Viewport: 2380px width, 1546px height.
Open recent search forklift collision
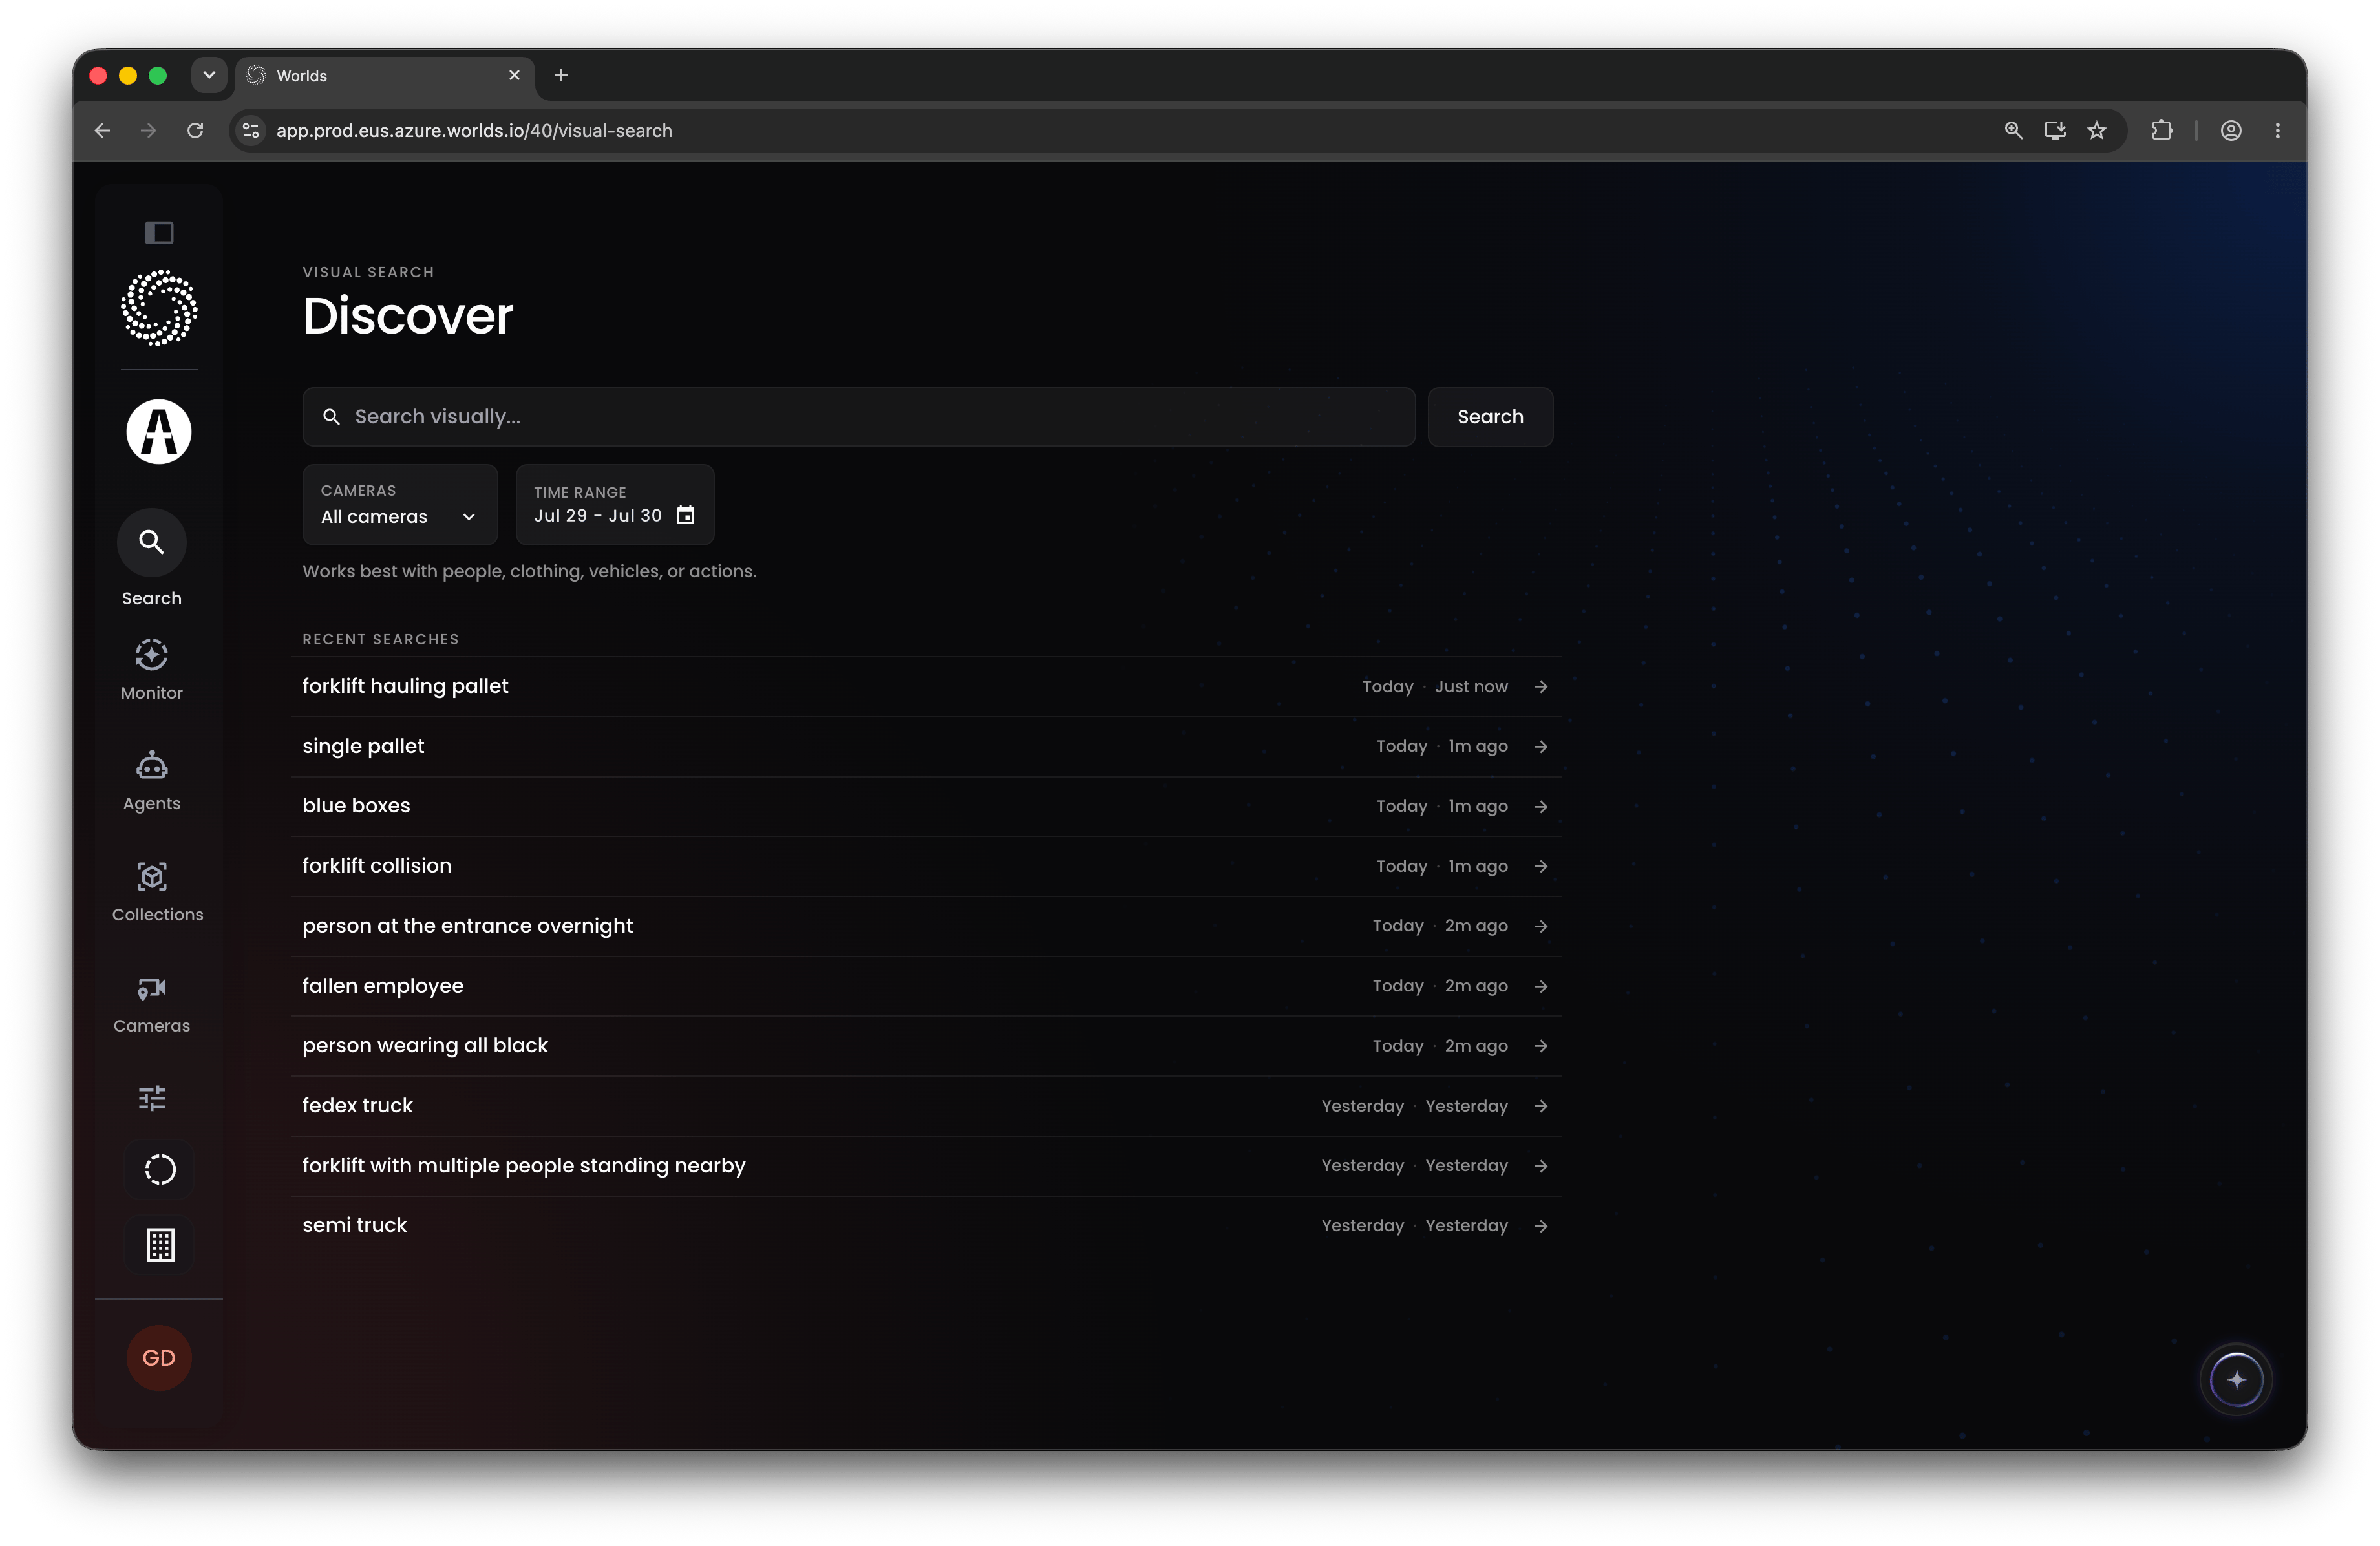click(x=926, y=866)
